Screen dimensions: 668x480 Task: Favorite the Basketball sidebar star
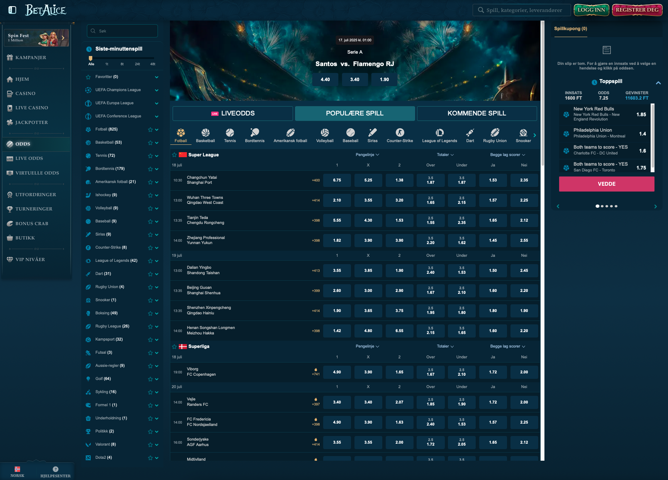[x=150, y=143]
